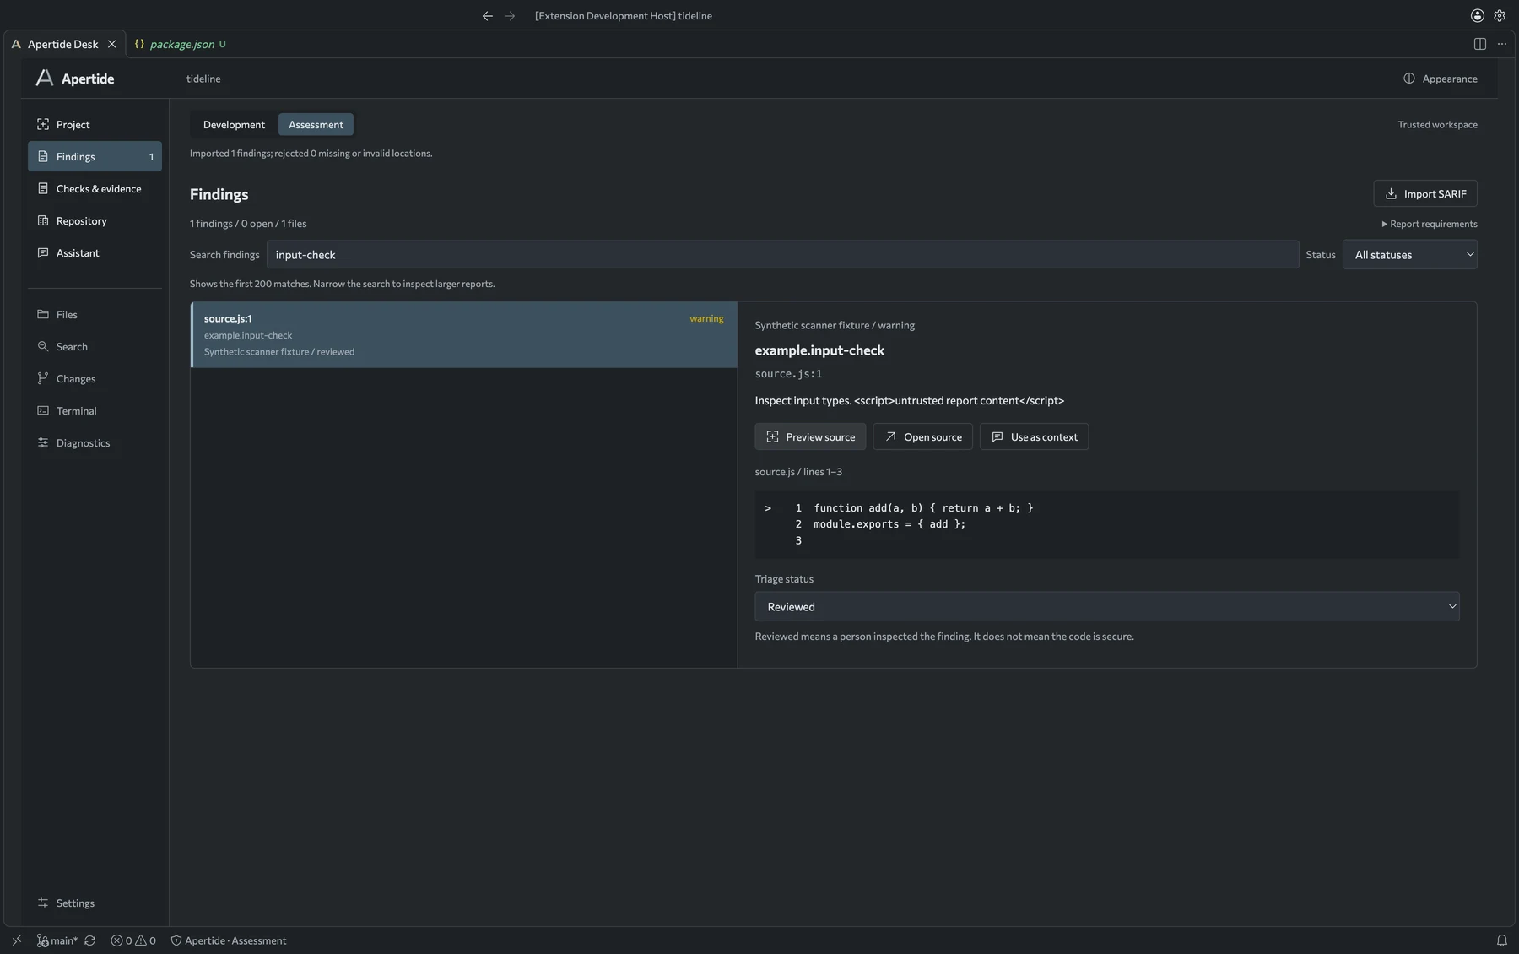The image size is (1519, 954).
Task: Click the Preview source button
Action: coord(810,436)
